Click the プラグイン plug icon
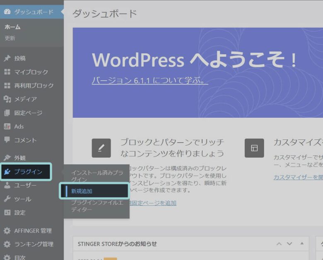The width and height of the screenshot is (323, 260). click(7, 172)
